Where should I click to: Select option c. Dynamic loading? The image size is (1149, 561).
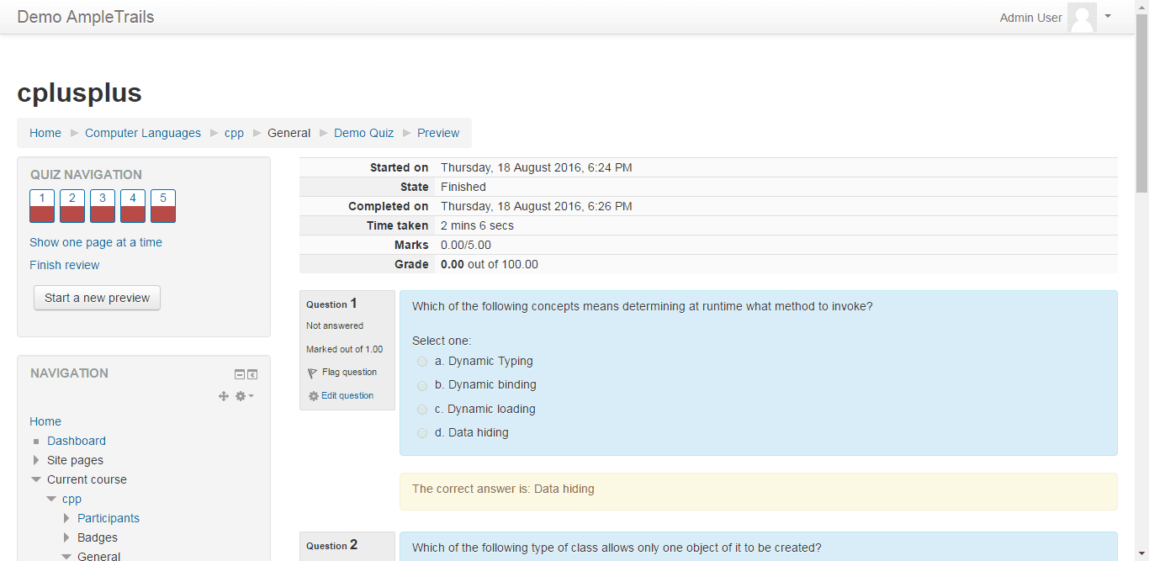(x=422, y=410)
